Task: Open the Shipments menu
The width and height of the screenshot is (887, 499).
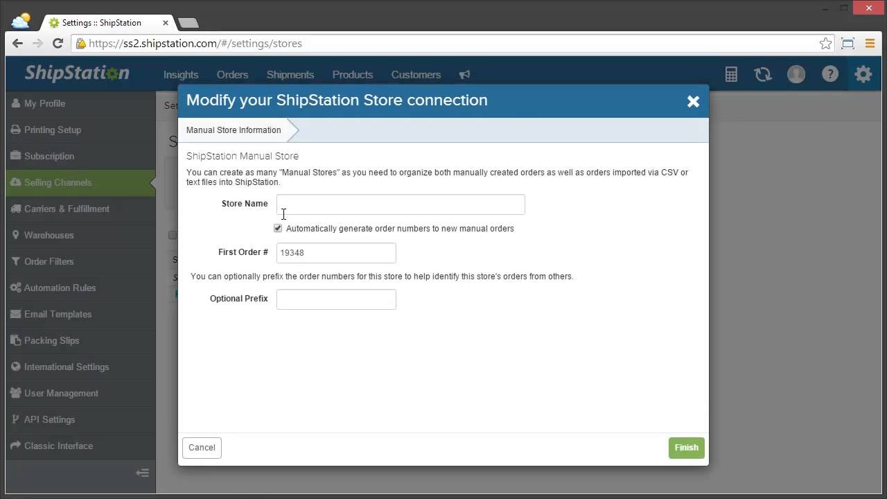Action: (x=290, y=74)
